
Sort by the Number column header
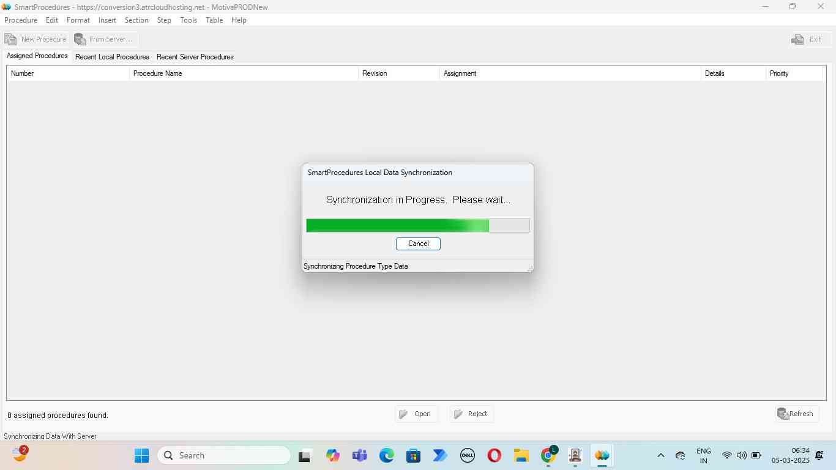68,73
